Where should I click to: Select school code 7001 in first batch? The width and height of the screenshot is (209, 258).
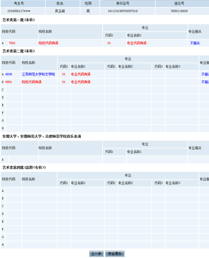pyautogui.click(x=12, y=43)
